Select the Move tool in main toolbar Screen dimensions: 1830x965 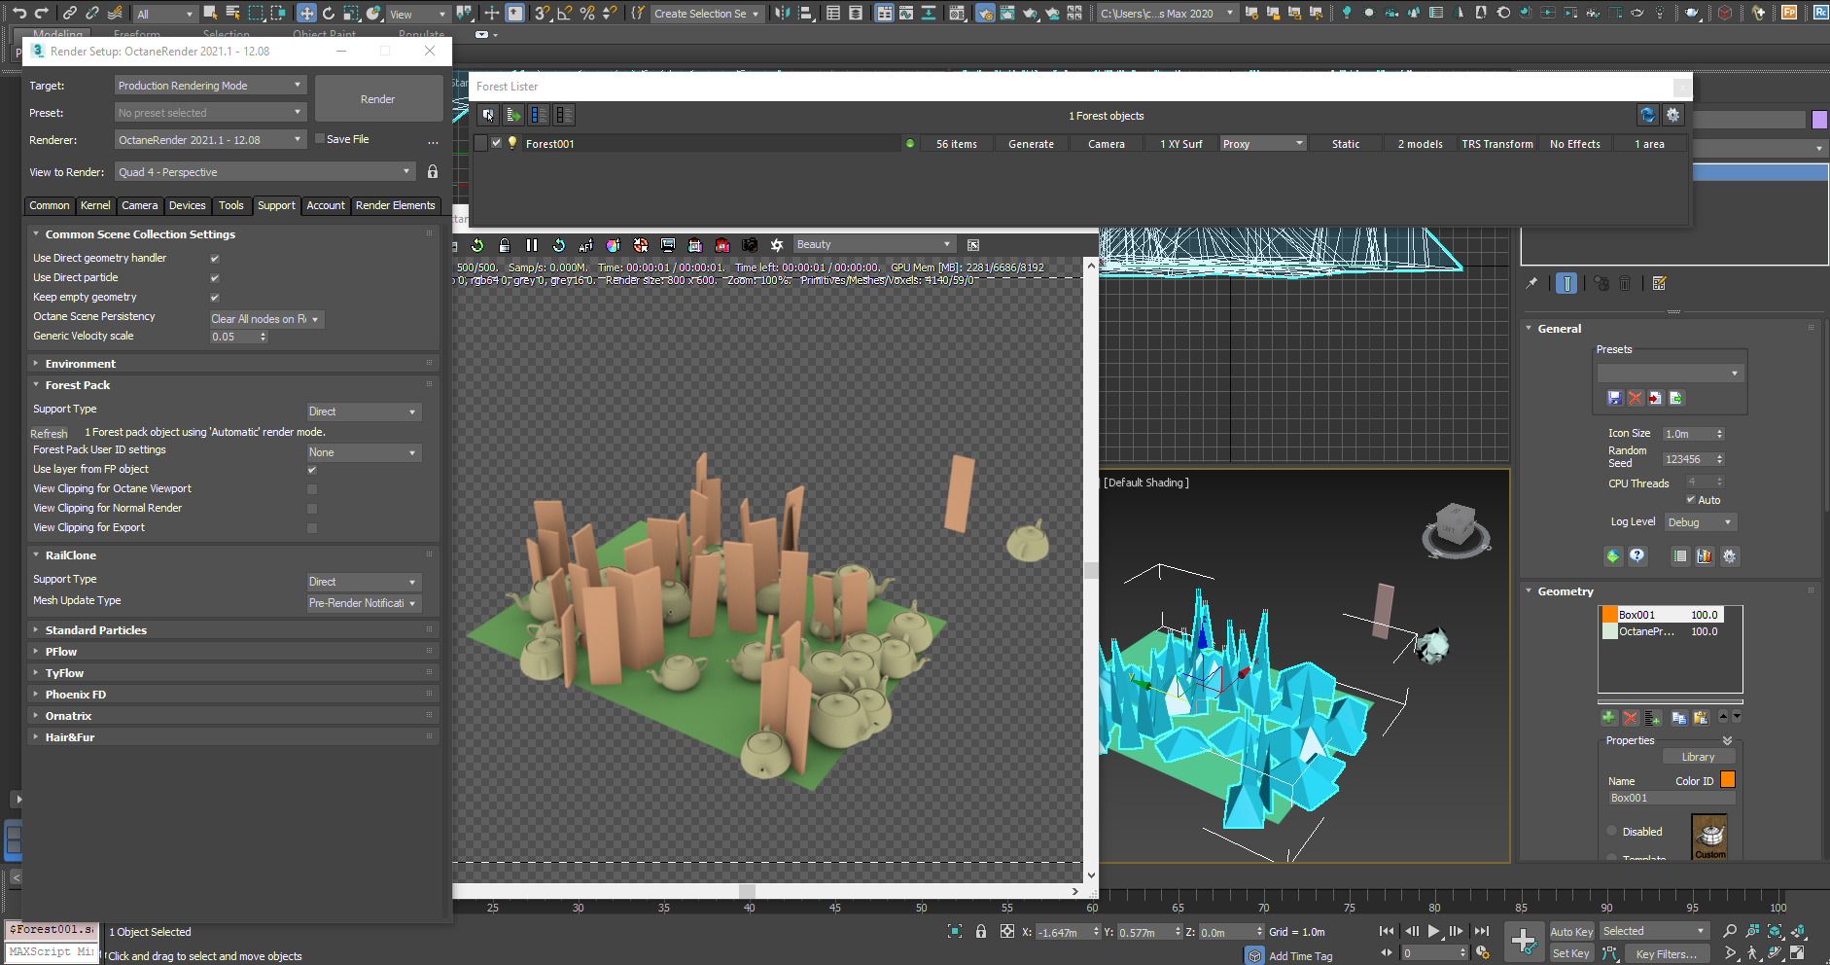click(x=306, y=13)
